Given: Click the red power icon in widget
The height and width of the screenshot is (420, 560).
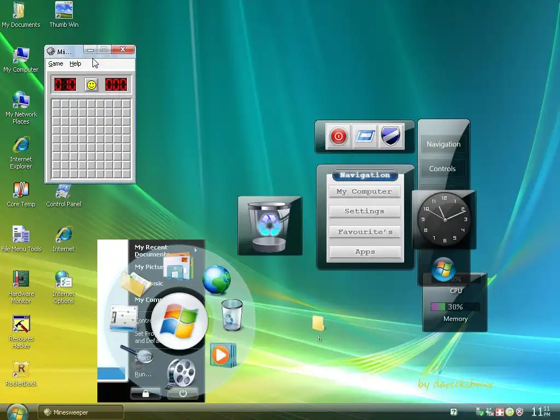Looking at the screenshot, I should pos(338,136).
